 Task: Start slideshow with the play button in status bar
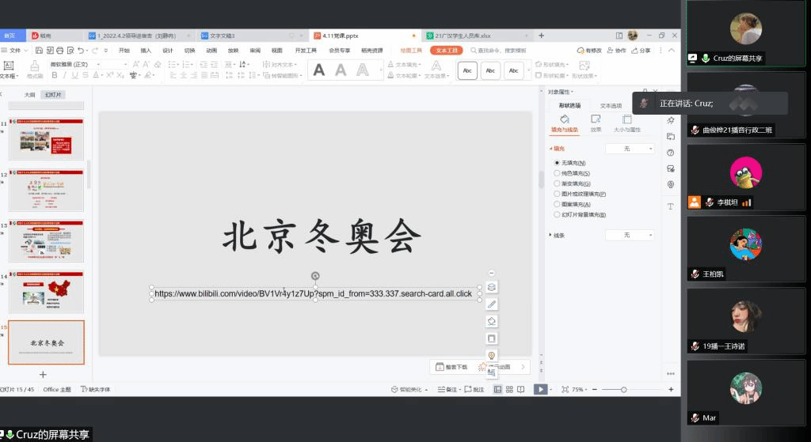coord(539,389)
